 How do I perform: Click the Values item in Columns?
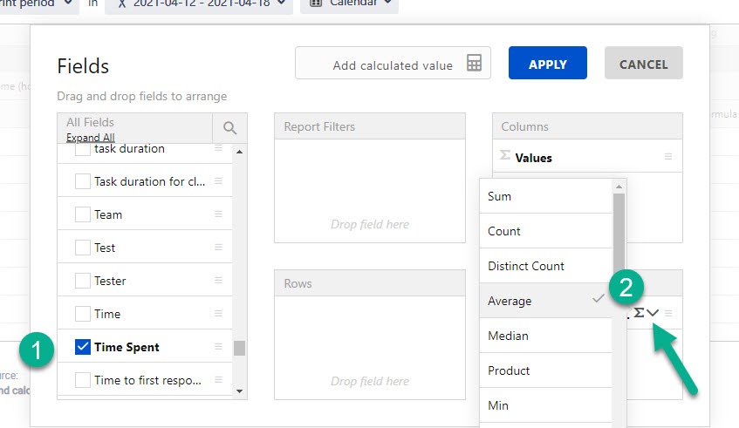587,156
